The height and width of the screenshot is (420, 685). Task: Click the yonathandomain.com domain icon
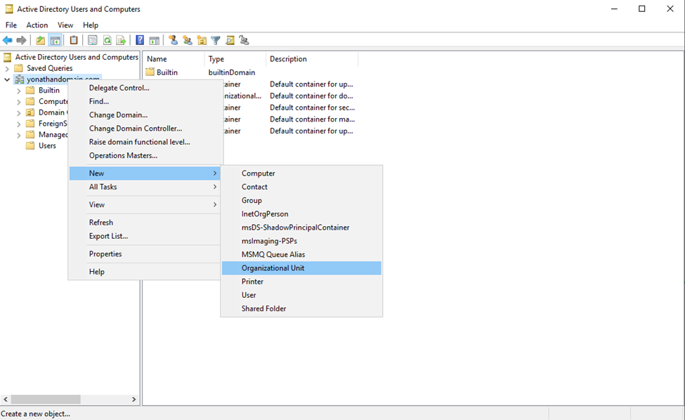(x=19, y=79)
